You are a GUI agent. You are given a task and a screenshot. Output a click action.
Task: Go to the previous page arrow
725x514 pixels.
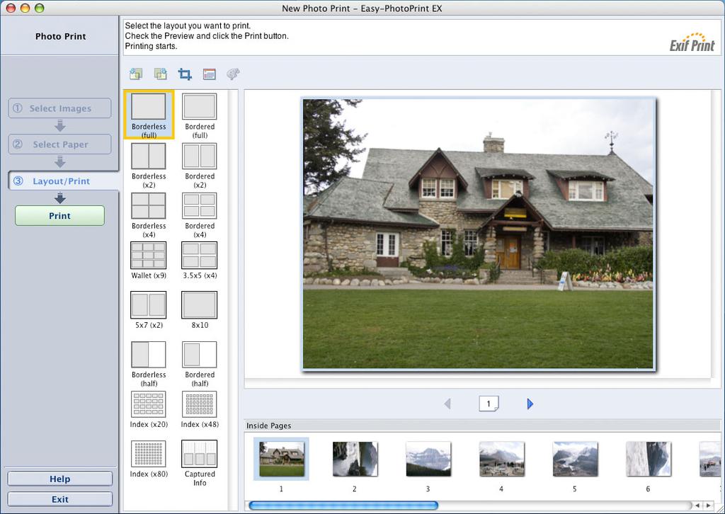pyautogui.click(x=447, y=404)
